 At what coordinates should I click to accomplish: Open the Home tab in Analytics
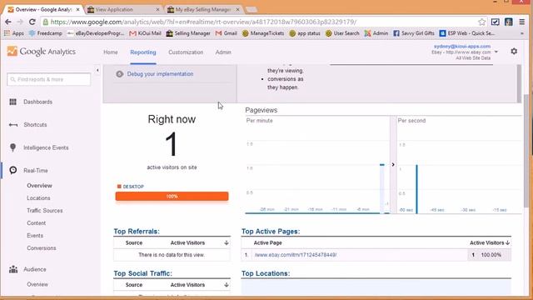[111, 52]
